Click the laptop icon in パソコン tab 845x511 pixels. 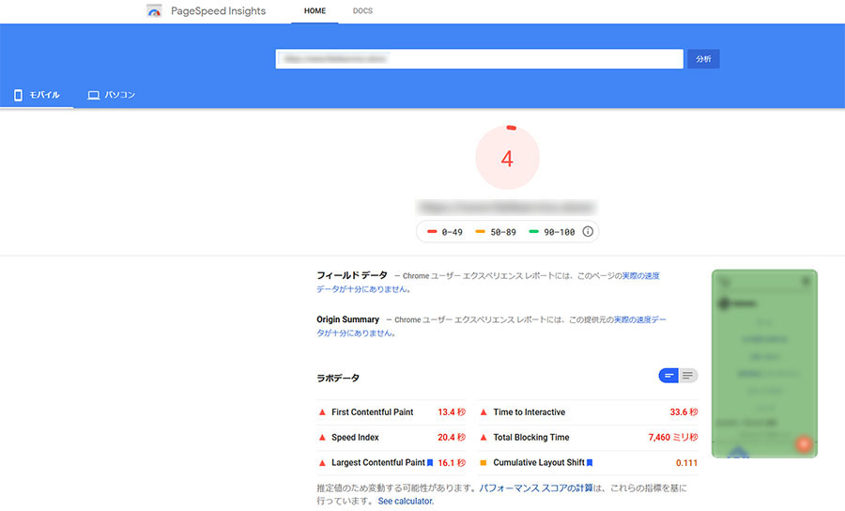click(x=93, y=95)
